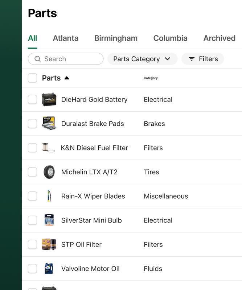Viewport: 242px width, 290px height.
Task: Open the Michelin LTX A/T2 part
Action: pyautogui.click(x=89, y=172)
